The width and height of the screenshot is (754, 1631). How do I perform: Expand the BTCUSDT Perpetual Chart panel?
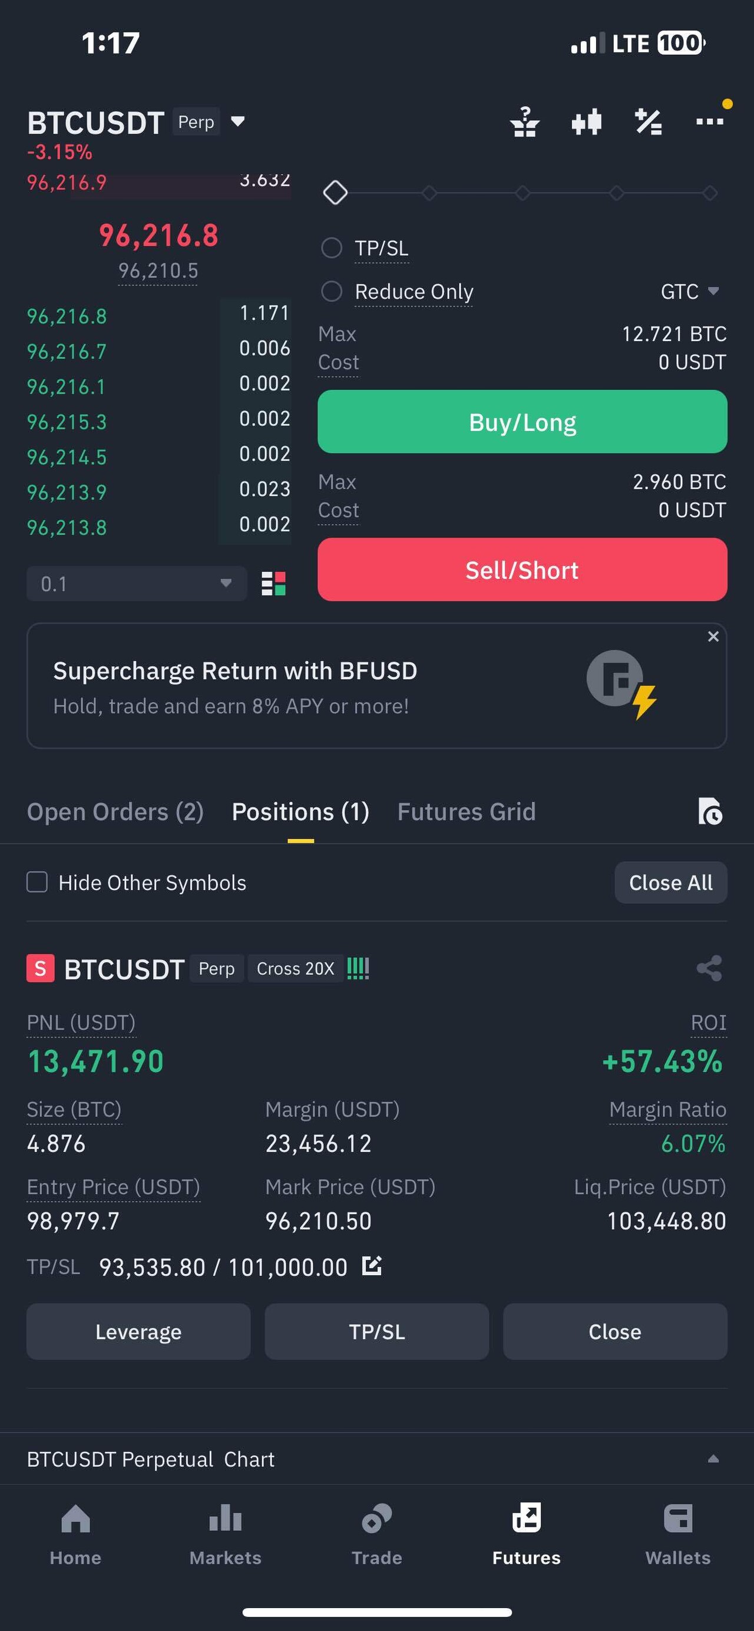[713, 1459]
